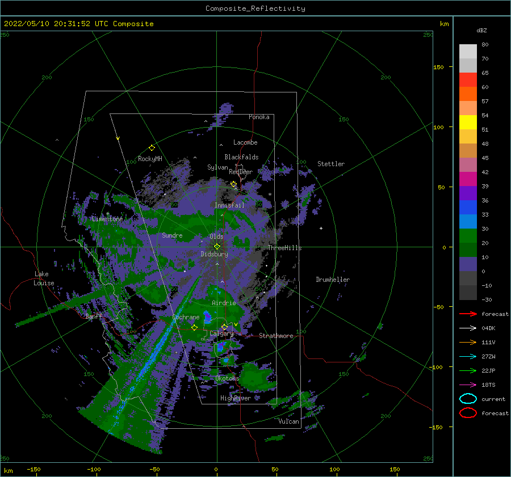
Task: Click the yellow diamond marker near RockyMH
Action: [x=152, y=148]
